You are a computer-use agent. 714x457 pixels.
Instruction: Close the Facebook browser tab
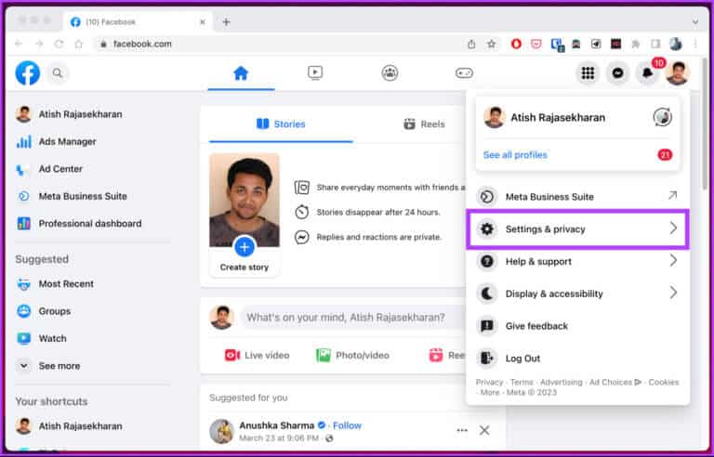coord(203,22)
